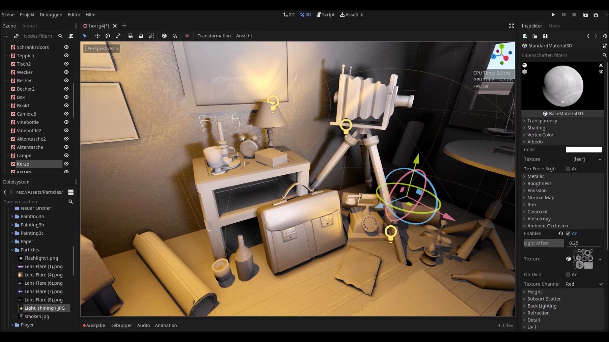Click the white Albedo Color swatch
The image size is (609, 342).
[583, 149]
